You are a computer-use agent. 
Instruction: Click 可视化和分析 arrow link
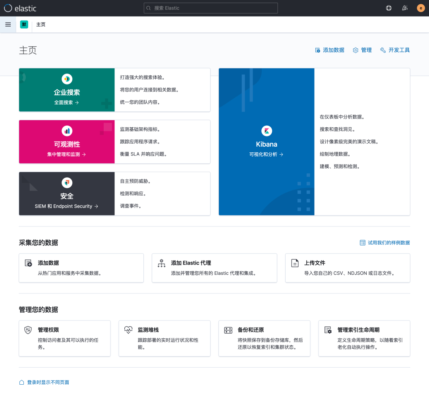pyautogui.click(x=266, y=154)
